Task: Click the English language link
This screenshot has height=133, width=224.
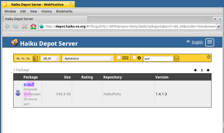Action: click(197, 42)
